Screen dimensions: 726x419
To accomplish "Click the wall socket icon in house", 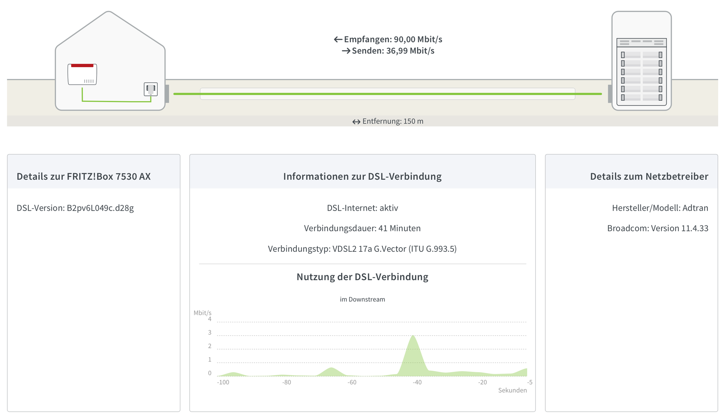I will click(x=150, y=89).
